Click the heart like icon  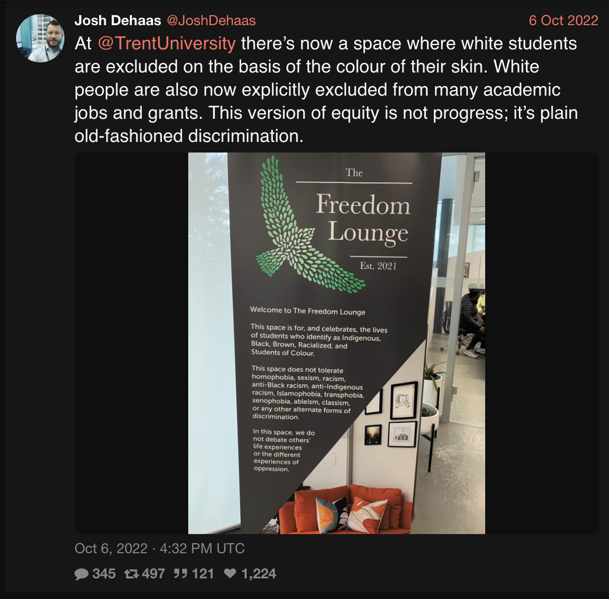coord(230,573)
